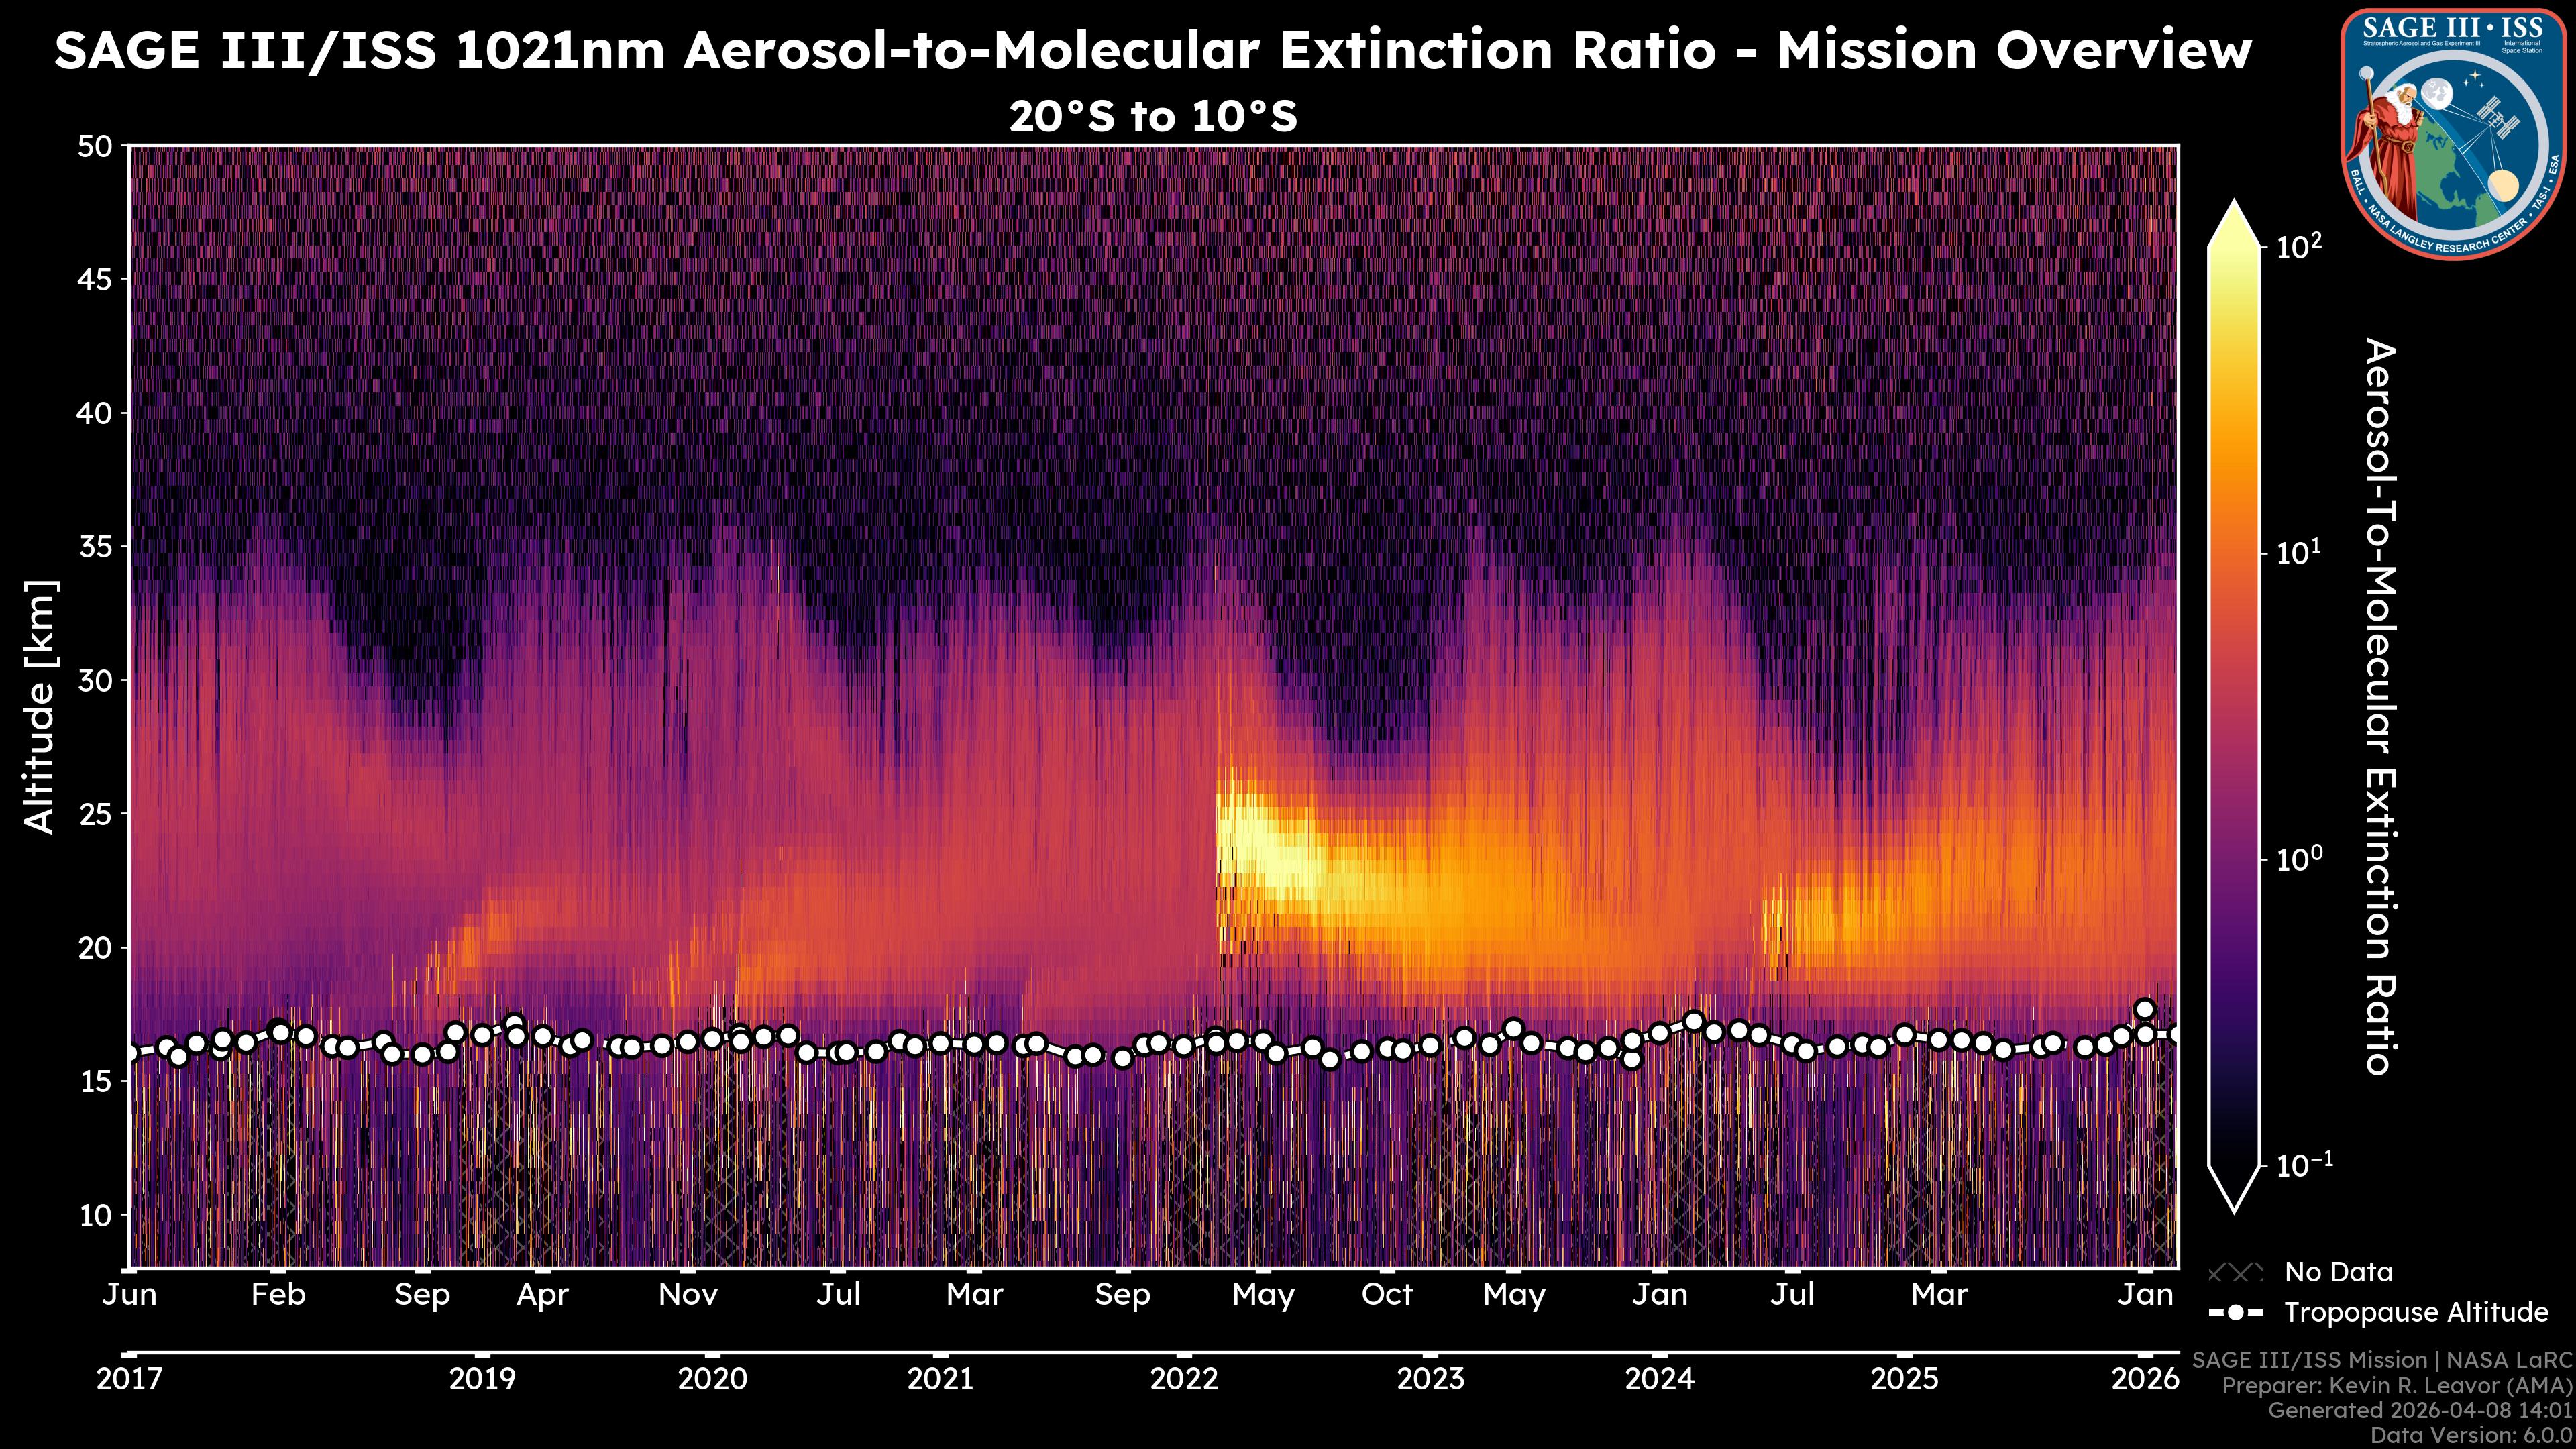Click the 50 km altitude tick label
Image resolution: width=2576 pixels, height=1449 pixels.
pyautogui.click(x=95, y=147)
